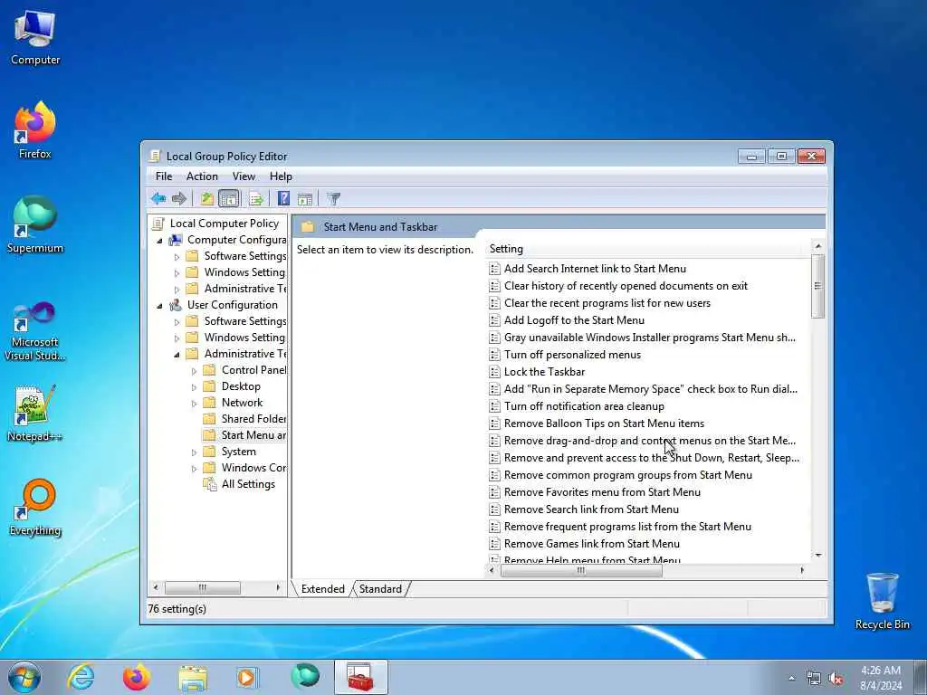927x695 pixels.
Task: Select the Notepad++ desktop shortcut
Action: click(35, 413)
